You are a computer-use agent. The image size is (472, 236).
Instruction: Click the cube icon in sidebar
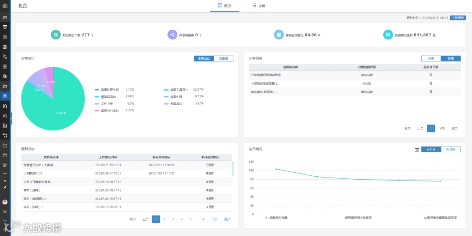point(5,211)
